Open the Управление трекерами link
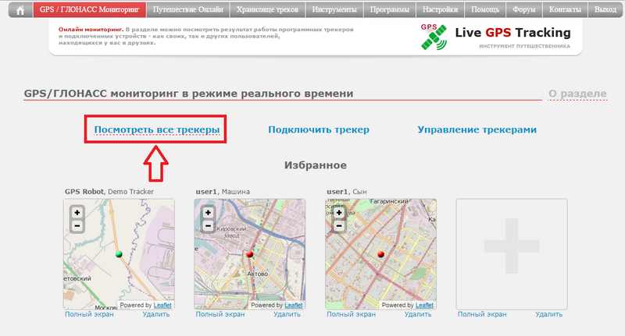The height and width of the screenshot is (336, 625). [x=477, y=129]
